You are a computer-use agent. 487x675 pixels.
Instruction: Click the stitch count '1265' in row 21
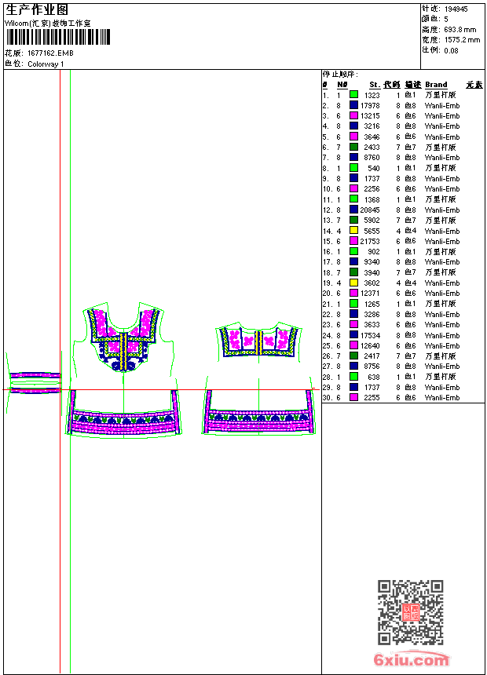[372, 304]
